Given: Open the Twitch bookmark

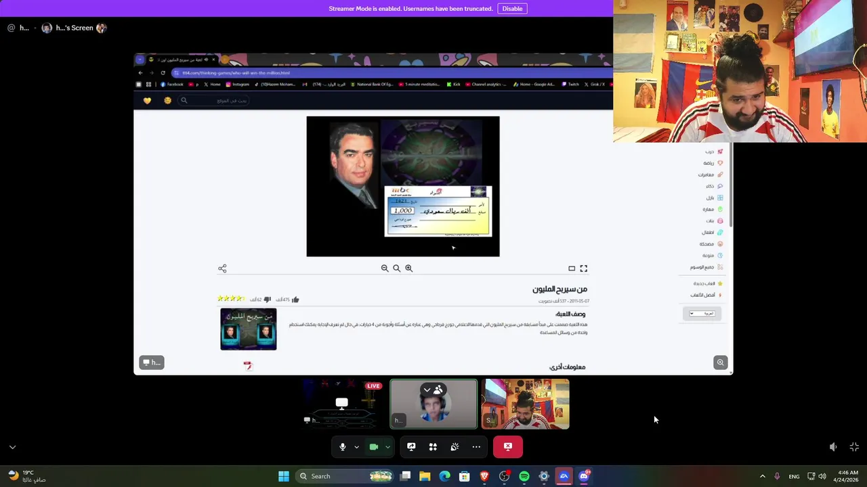Looking at the screenshot, I should pos(570,85).
